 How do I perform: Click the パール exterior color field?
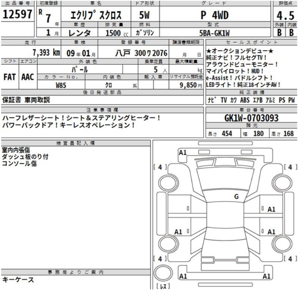tap(80, 70)
